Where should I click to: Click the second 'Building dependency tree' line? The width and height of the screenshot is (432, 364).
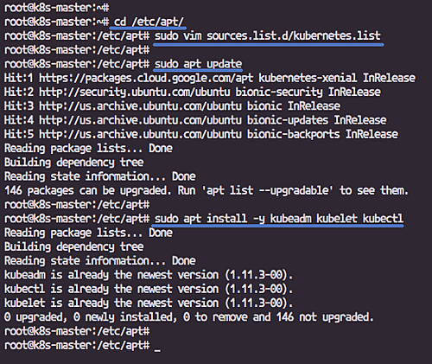coord(74,247)
